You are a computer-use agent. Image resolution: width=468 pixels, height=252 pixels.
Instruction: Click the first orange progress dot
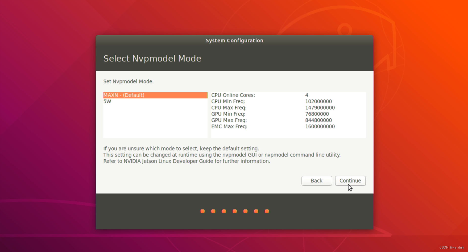(x=202, y=211)
